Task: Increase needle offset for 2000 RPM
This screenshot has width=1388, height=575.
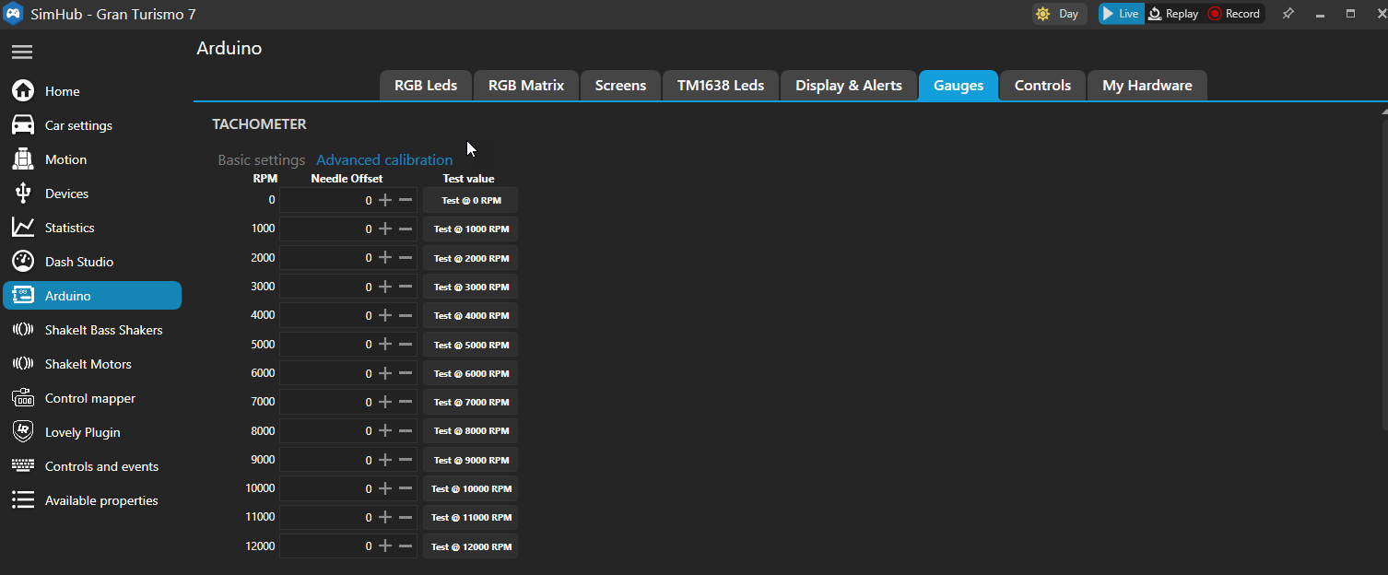Action: click(385, 258)
